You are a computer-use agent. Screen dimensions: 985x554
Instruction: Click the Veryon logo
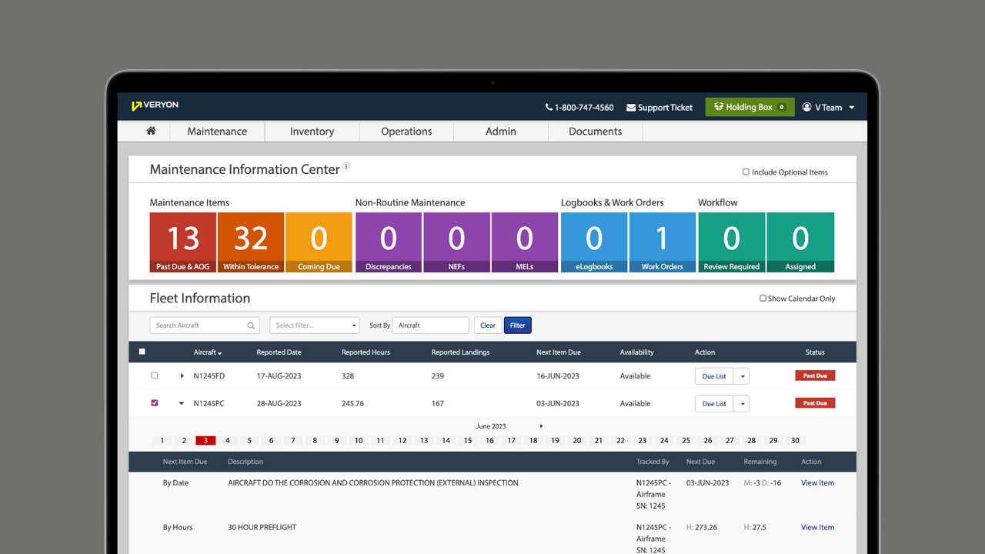pyautogui.click(x=155, y=105)
